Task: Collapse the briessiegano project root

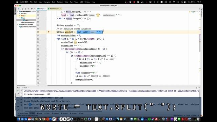Action: point(18,12)
